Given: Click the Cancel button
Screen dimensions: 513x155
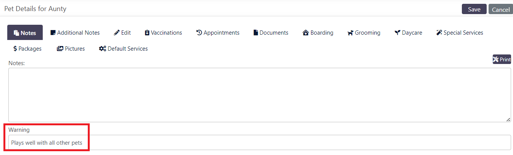Looking at the screenshot, I should point(500,9).
